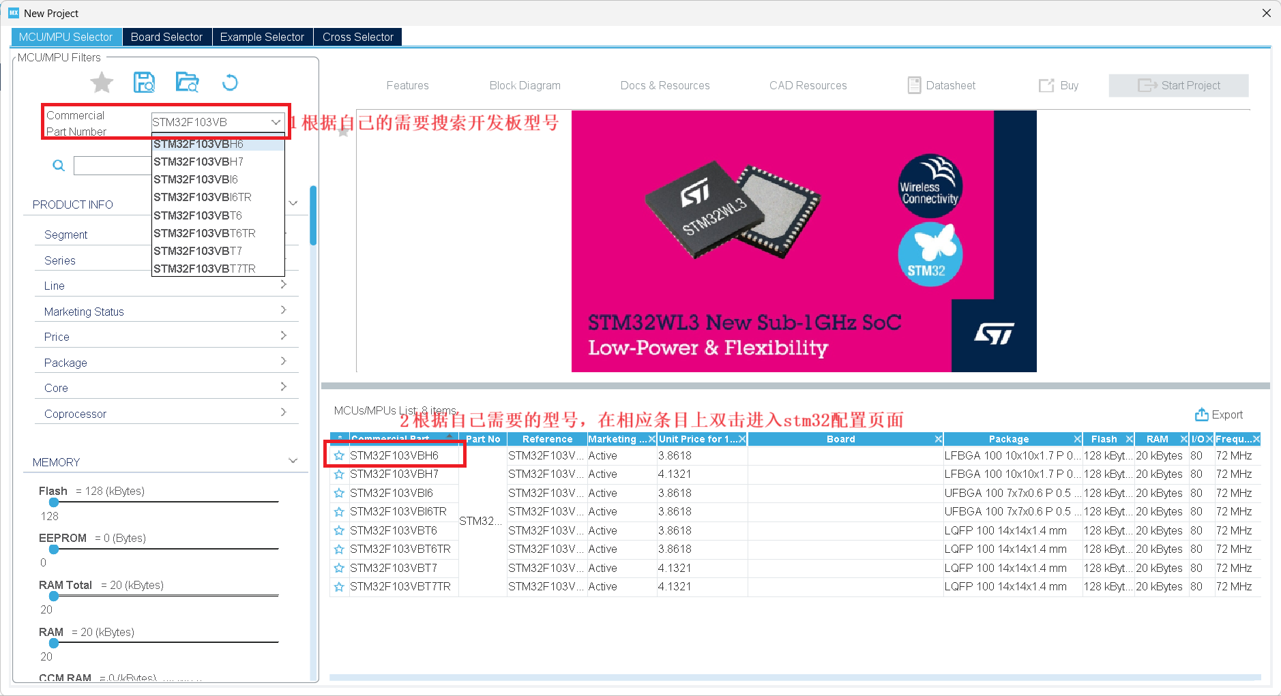Image resolution: width=1281 pixels, height=696 pixels.
Task: Toggle favorite star for STM32F103VBH7 row
Action: [x=339, y=474]
